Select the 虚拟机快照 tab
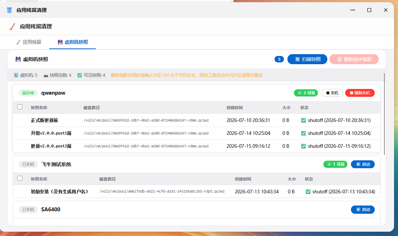This screenshot has width=398, height=236. [73, 42]
